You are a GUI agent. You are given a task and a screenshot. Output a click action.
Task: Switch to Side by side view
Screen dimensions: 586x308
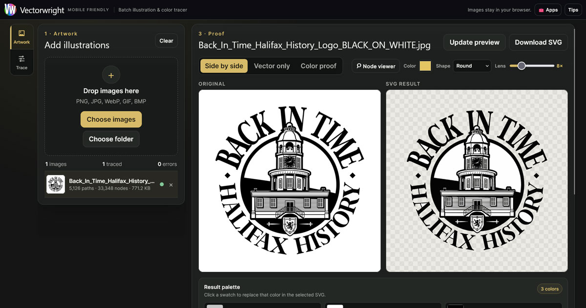click(x=224, y=66)
